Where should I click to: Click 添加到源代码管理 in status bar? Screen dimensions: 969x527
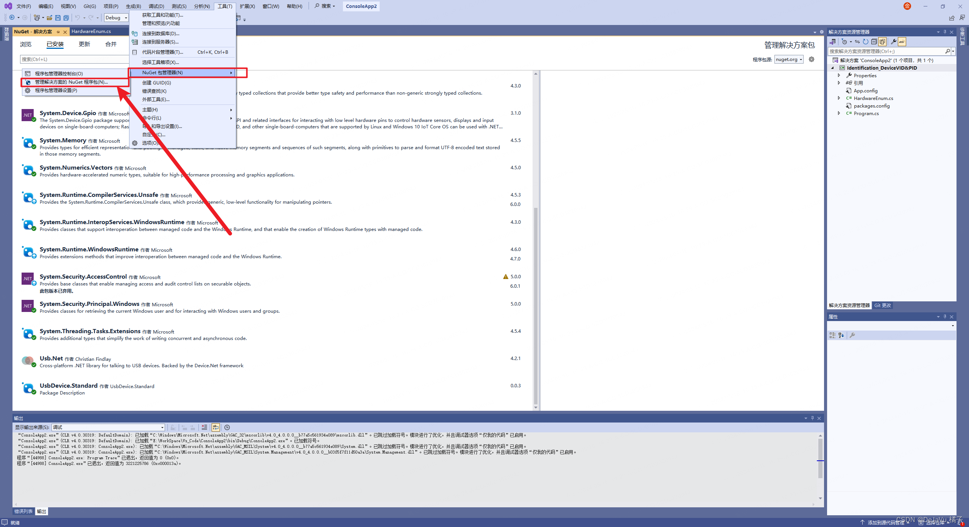[x=885, y=522]
